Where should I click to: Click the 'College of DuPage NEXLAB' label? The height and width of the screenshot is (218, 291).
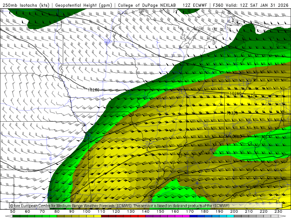147,5
